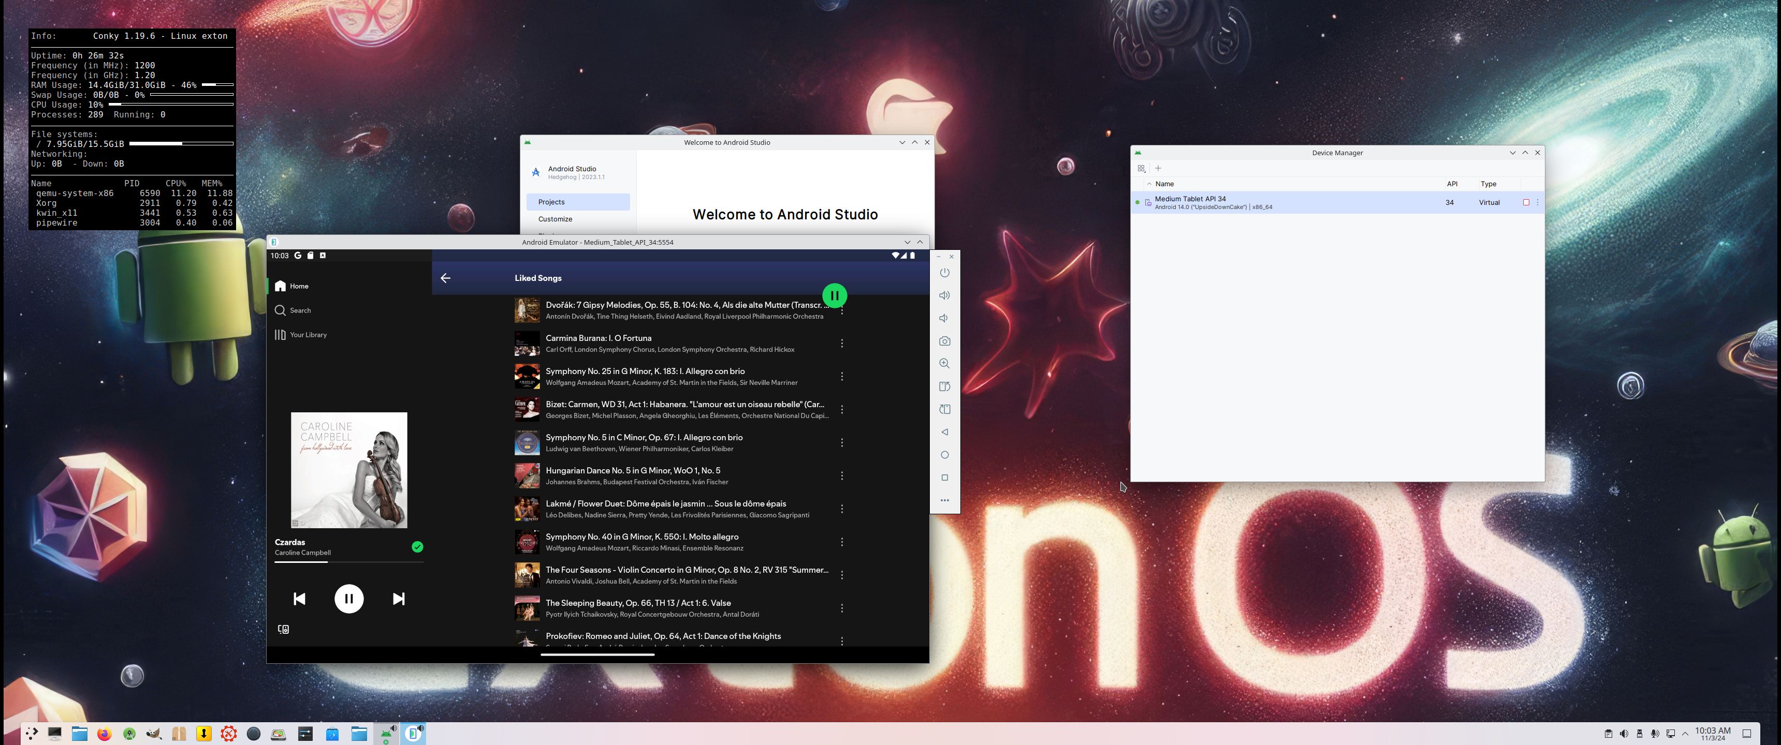Open options menu for The Four Seasons
Image resolution: width=1781 pixels, height=745 pixels.
pyautogui.click(x=842, y=575)
